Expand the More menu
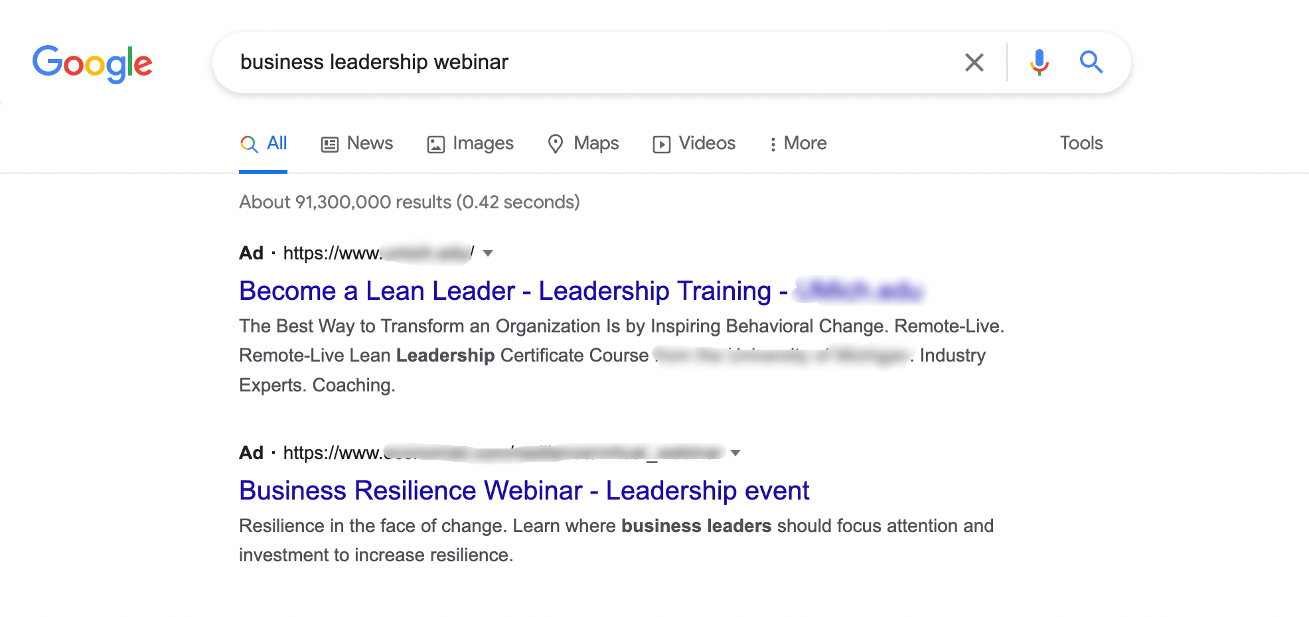 point(798,143)
